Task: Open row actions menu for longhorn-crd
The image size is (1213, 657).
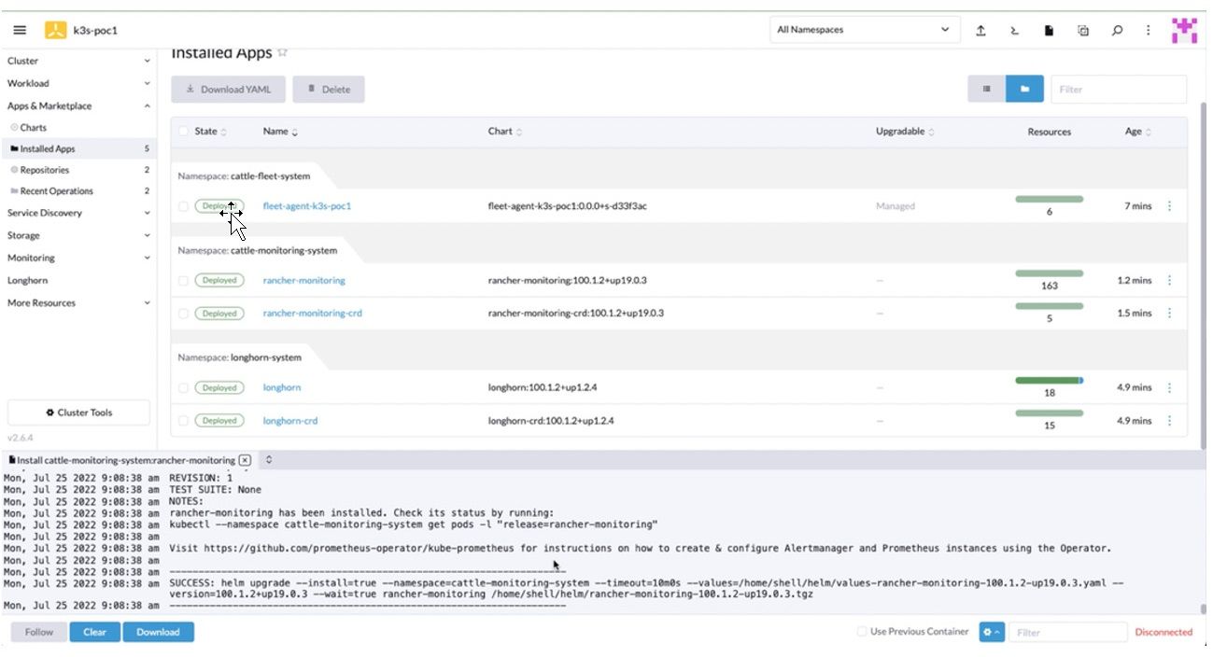Action: pos(1169,421)
